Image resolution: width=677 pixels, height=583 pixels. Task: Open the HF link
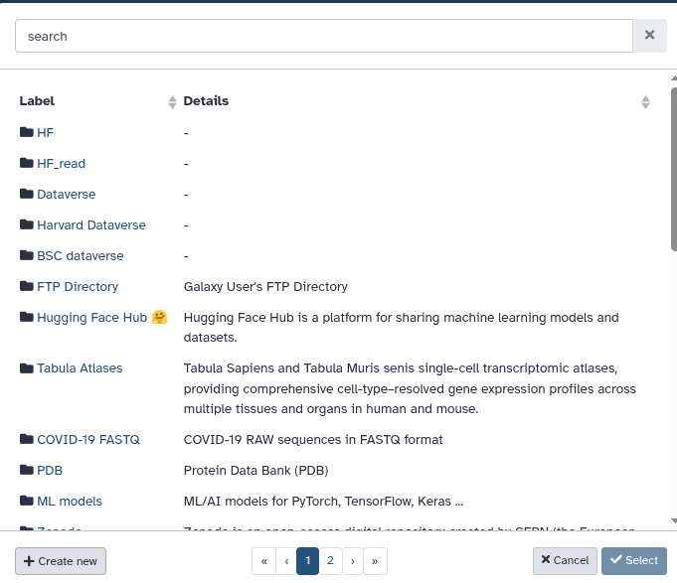[x=46, y=133]
